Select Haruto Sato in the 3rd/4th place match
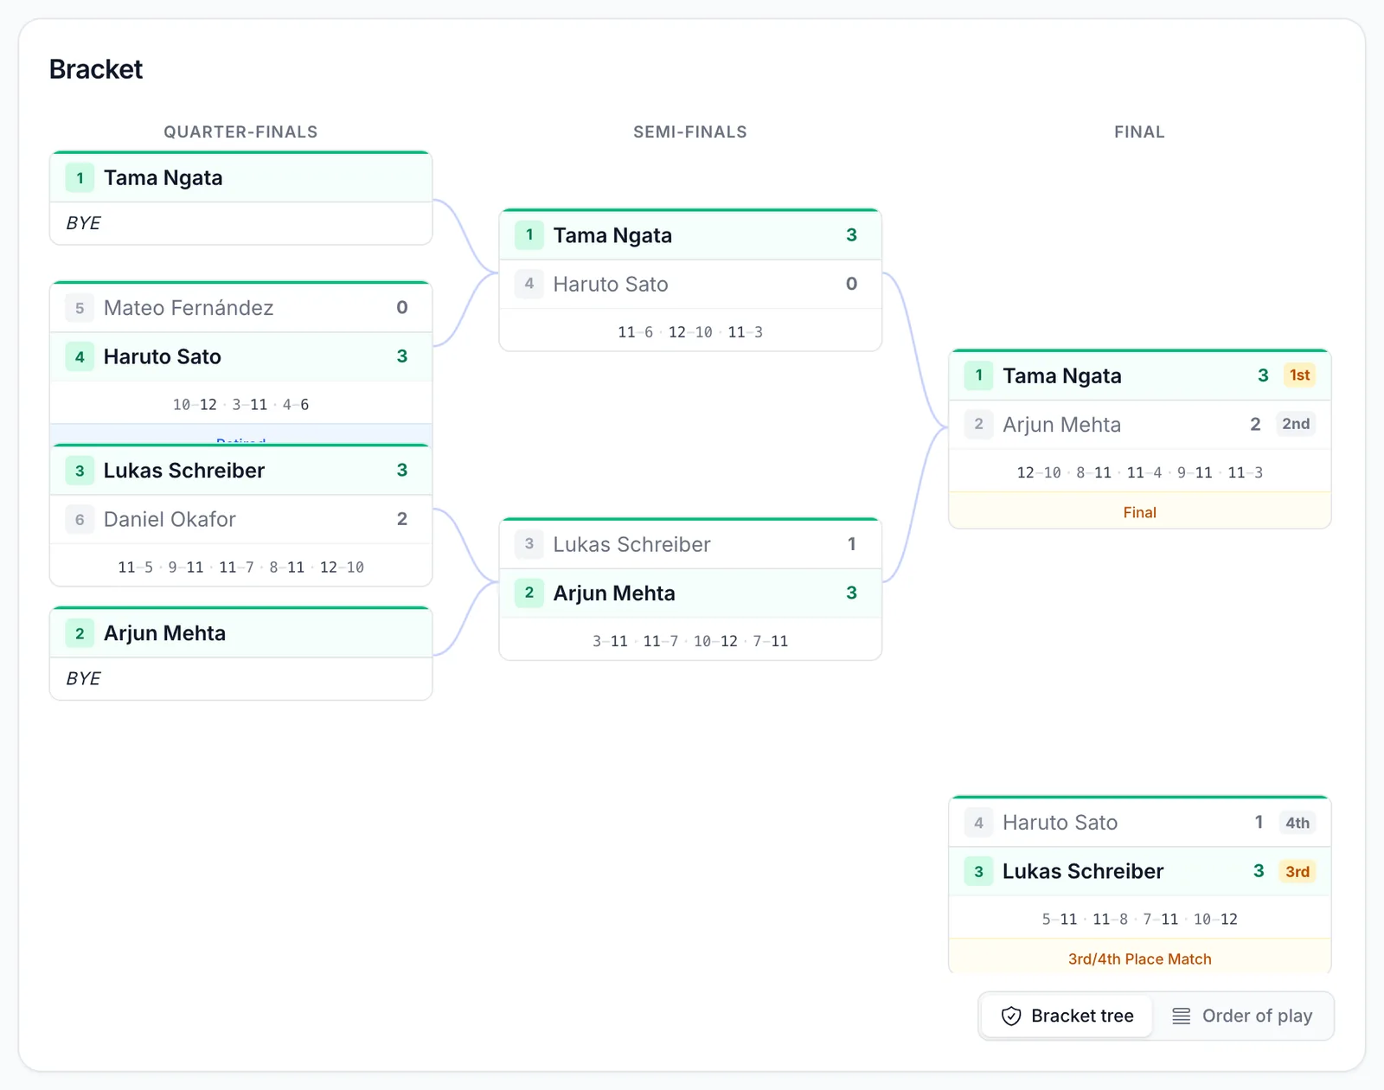The width and height of the screenshot is (1384, 1090). tap(1140, 823)
